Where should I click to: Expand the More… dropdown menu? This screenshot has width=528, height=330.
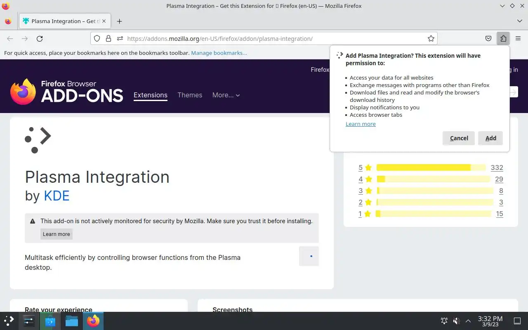[226, 95]
